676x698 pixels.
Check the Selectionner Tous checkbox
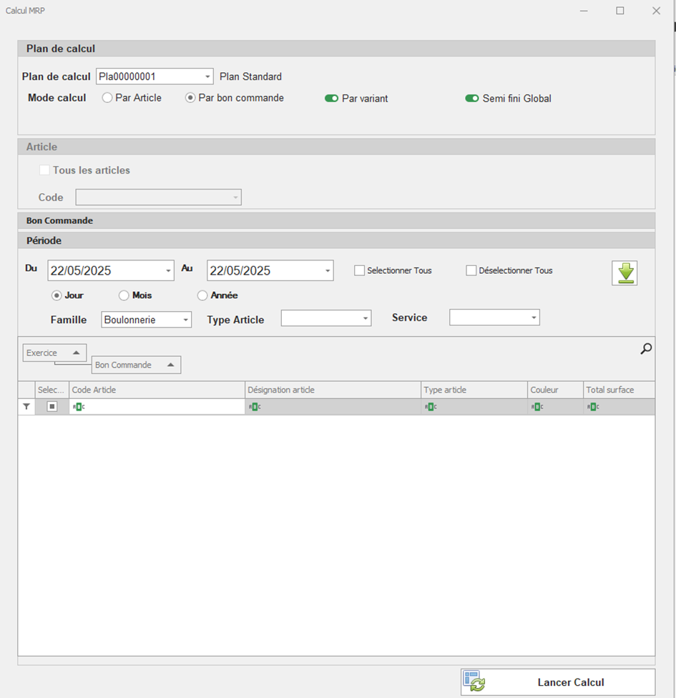coord(360,270)
